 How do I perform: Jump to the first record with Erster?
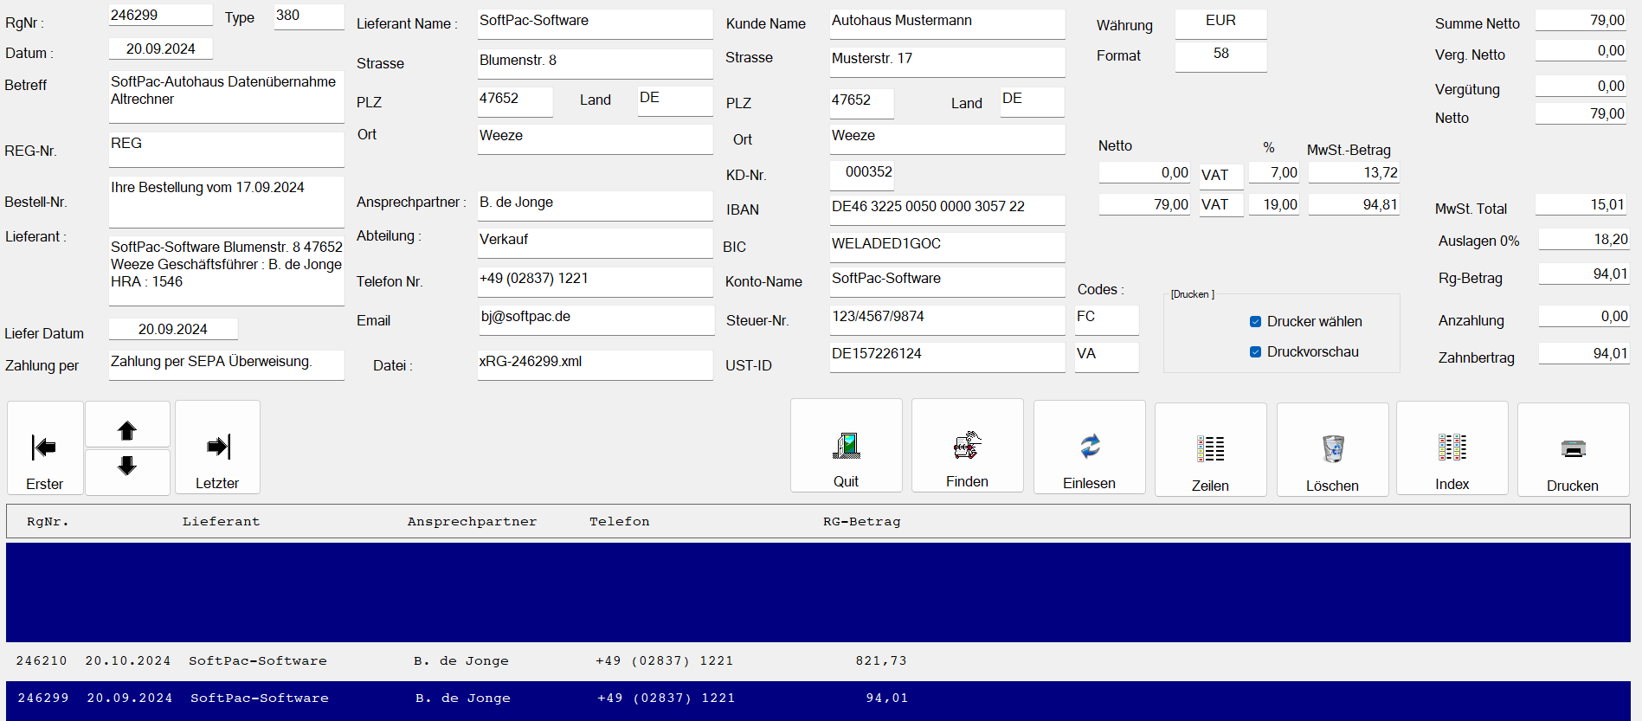(45, 447)
